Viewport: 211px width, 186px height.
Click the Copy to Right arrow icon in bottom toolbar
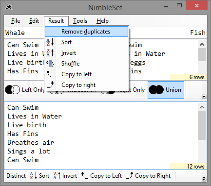click(x=130, y=175)
